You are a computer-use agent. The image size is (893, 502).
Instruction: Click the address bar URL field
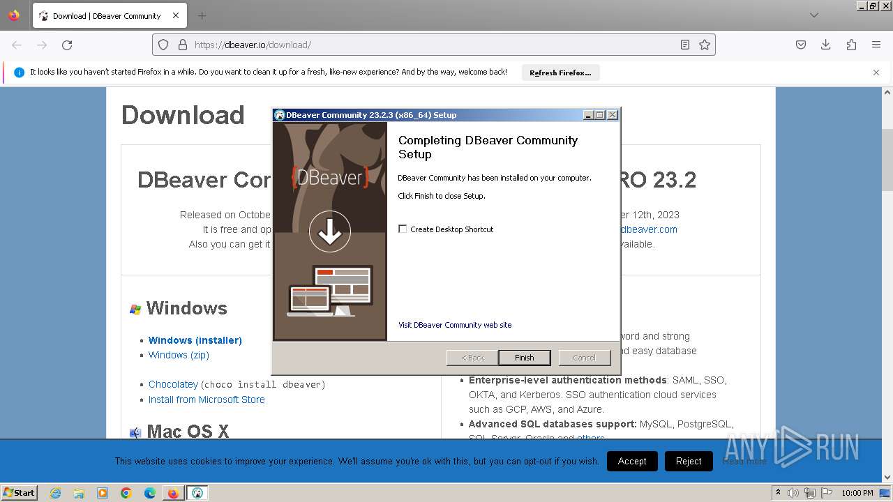pyautogui.click(x=433, y=45)
